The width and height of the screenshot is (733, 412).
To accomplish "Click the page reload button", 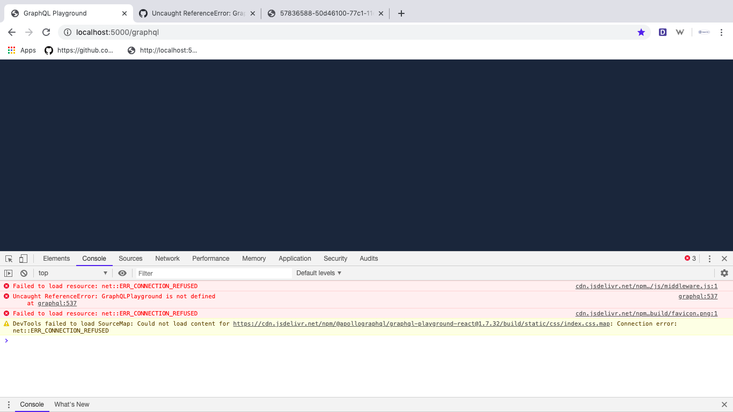I will pyautogui.click(x=46, y=32).
